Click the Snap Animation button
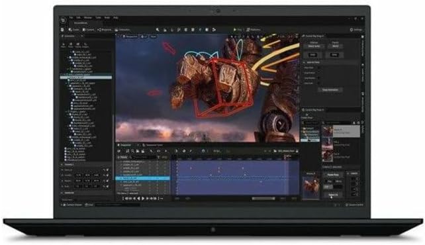 coord(330,89)
